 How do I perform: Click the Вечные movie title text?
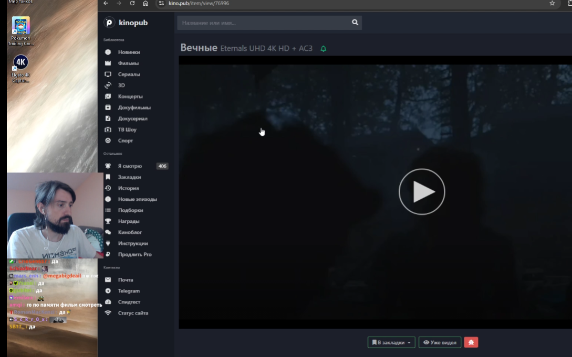[x=199, y=48]
